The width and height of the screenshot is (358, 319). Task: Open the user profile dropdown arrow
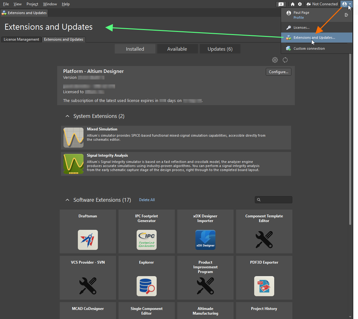350,4
